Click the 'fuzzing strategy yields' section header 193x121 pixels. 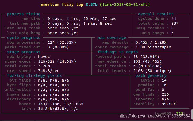point(34,75)
